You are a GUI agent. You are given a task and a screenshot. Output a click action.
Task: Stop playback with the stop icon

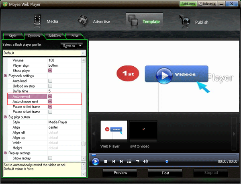pos(106,162)
